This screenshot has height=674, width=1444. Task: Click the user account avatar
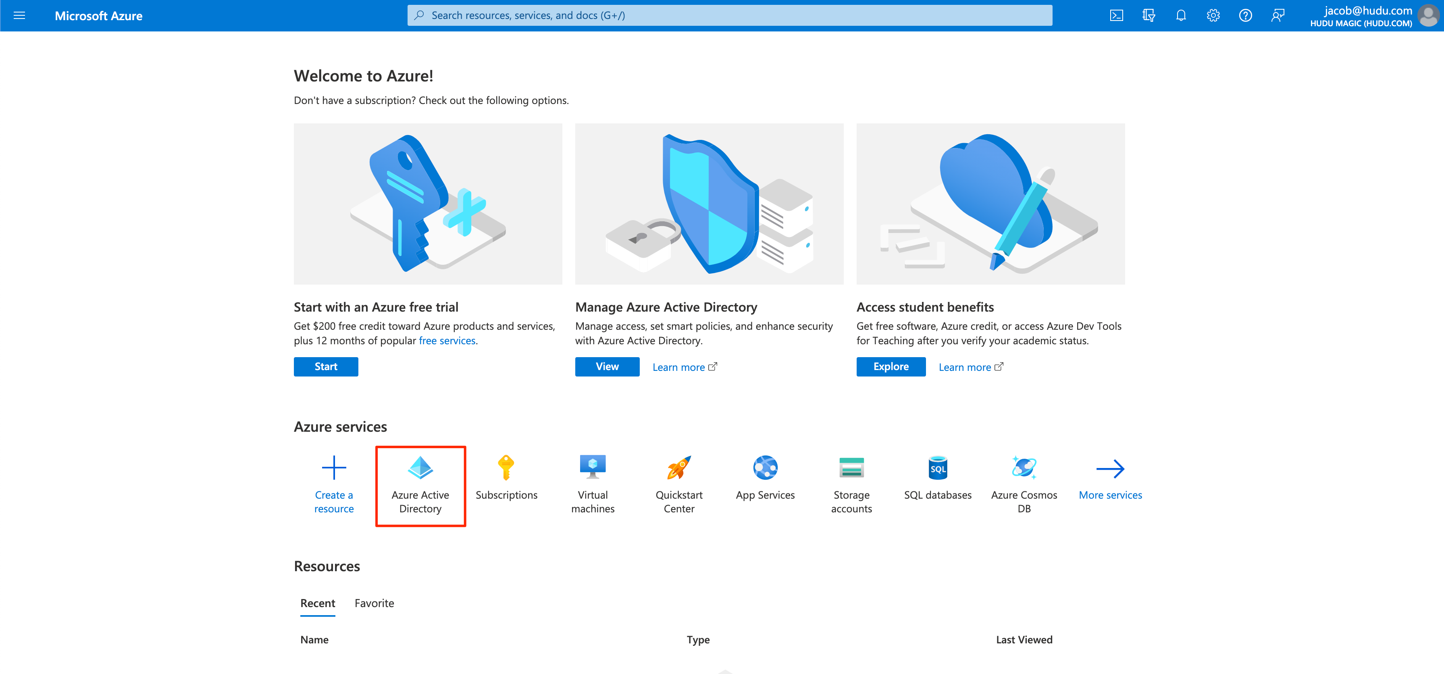click(x=1428, y=16)
